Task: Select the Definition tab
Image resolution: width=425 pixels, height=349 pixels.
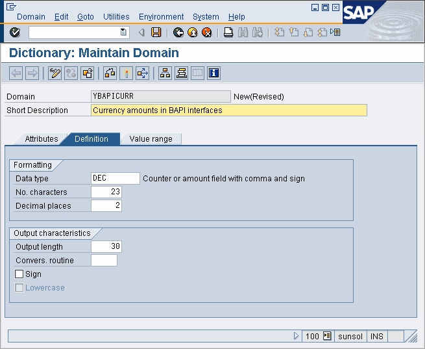Action: 91,139
